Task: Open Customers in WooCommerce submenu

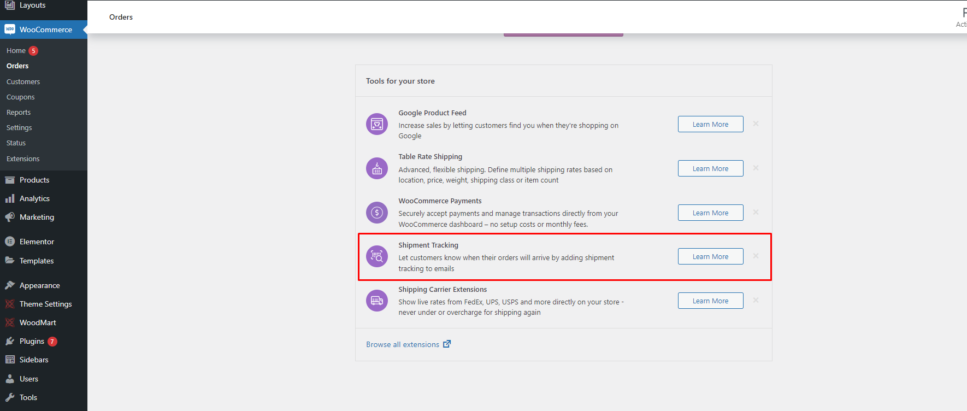Action: click(23, 81)
